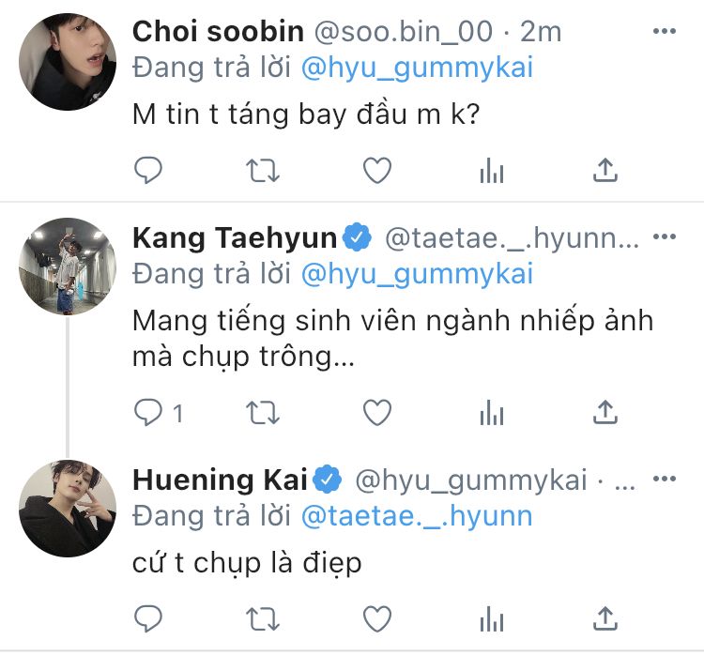Open more options for Kang Taehyun's tweet
704x655 pixels.
664,238
